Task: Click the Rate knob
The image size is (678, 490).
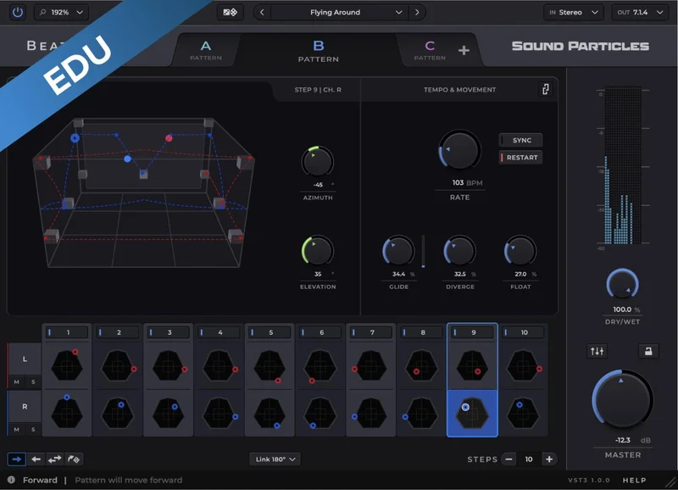Action: (x=459, y=150)
